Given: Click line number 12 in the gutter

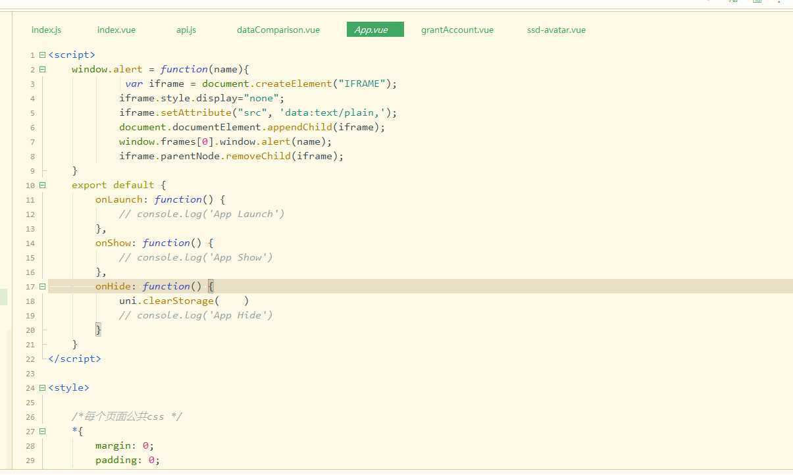Looking at the screenshot, I should point(30,214).
